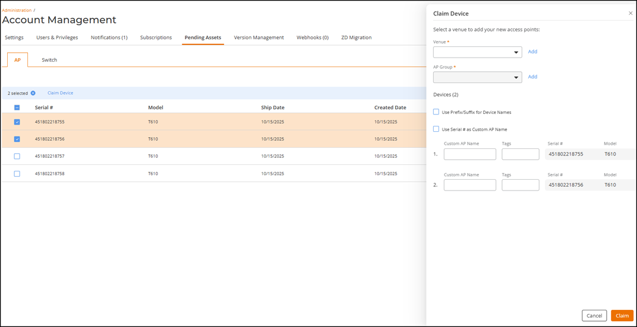
Task: Click the first device's Custom AP Name field
Action: click(469, 154)
